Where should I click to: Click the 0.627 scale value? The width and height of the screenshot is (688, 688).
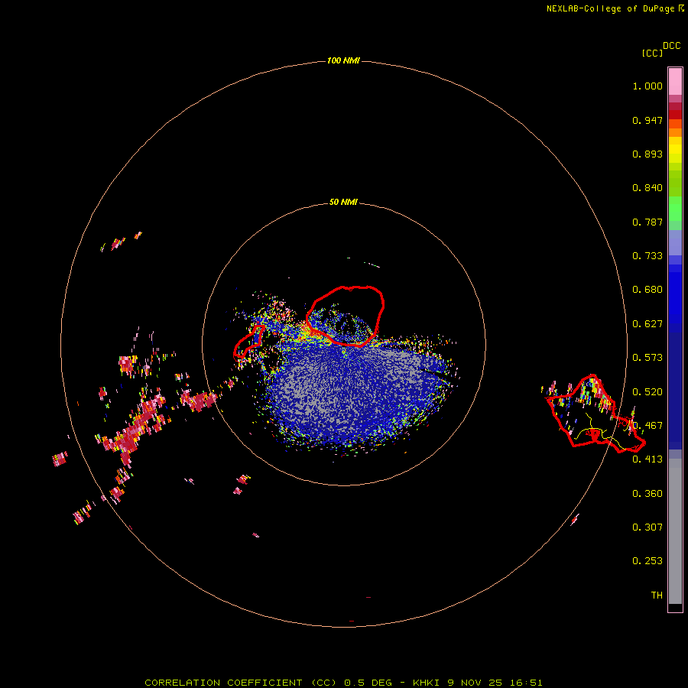(x=647, y=324)
